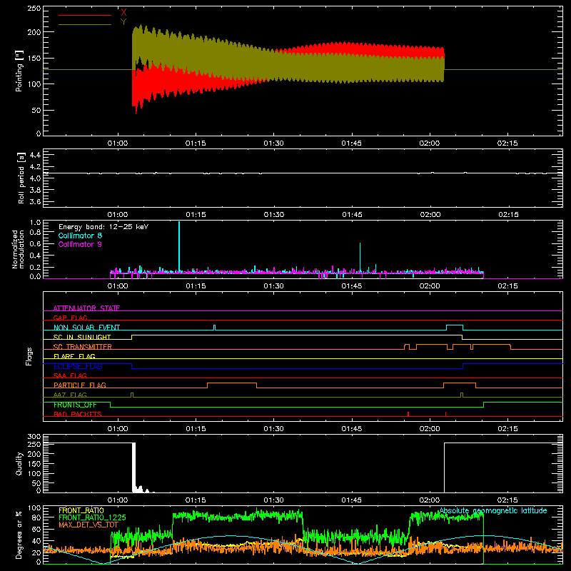The image size is (571, 571).
Task: Click the first red BAD_PACKETS tick mark
Action: point(408,414)
